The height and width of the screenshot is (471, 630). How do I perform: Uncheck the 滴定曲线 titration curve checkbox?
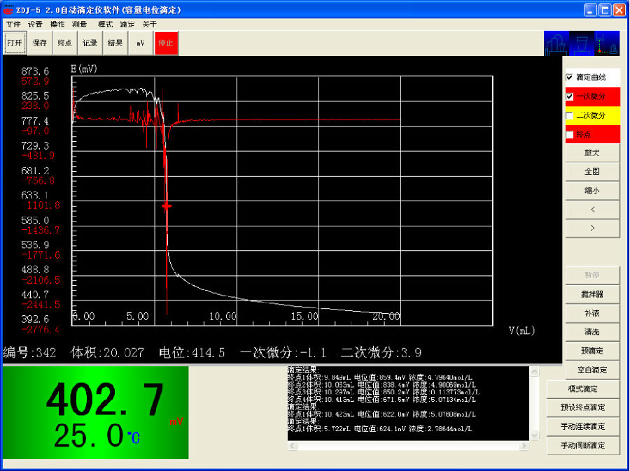(570, 77)
